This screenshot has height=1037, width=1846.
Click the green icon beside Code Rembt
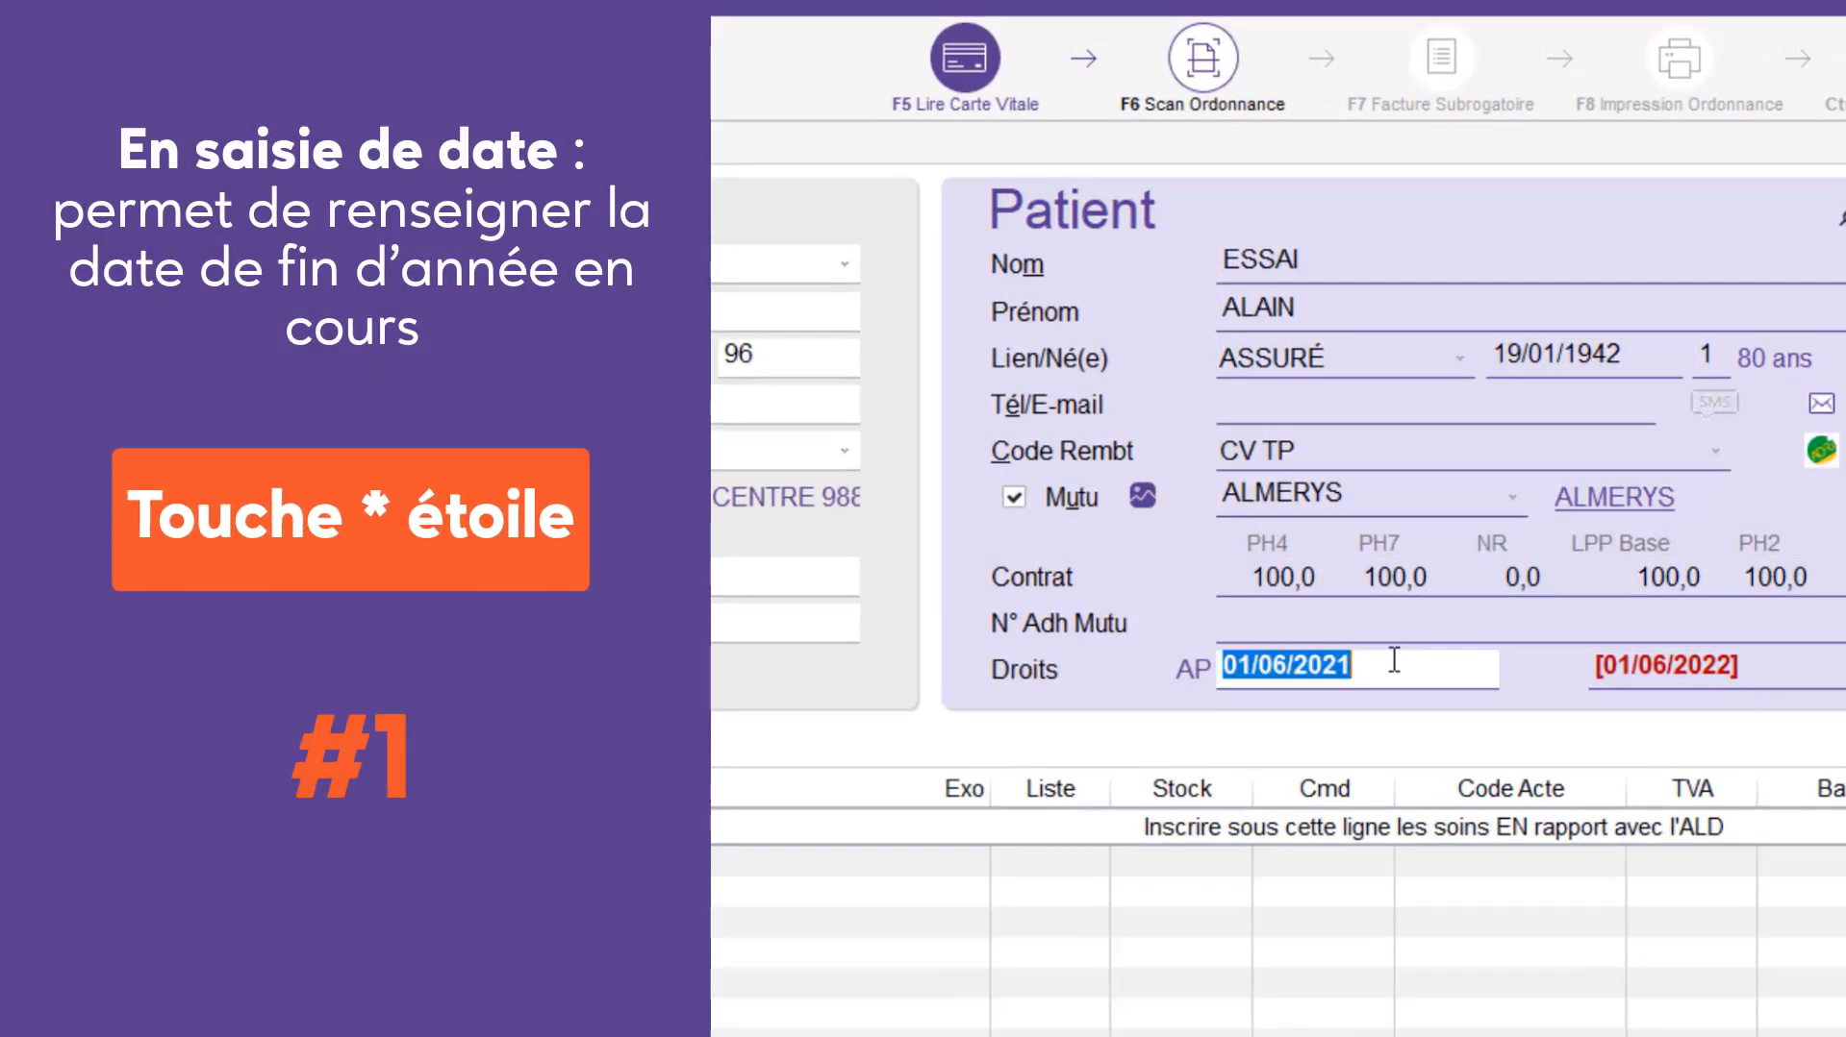1821,450
